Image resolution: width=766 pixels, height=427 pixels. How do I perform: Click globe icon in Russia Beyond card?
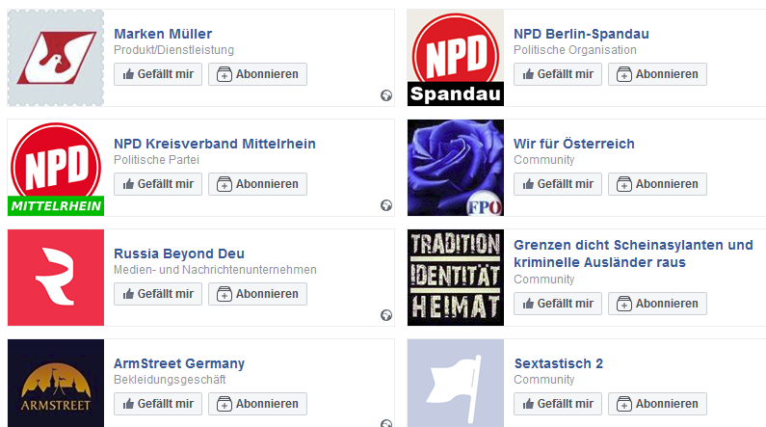(386, 314)
